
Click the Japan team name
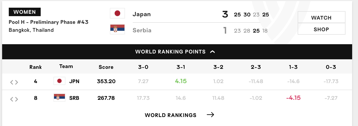pyautogui.click(x=141, y=14)
